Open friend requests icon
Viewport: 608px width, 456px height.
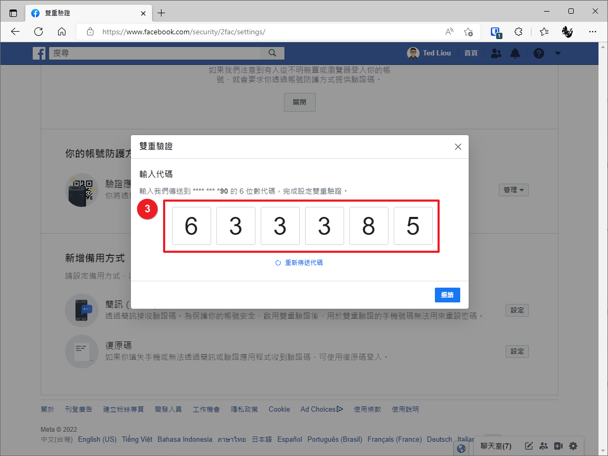pos(496,53)
